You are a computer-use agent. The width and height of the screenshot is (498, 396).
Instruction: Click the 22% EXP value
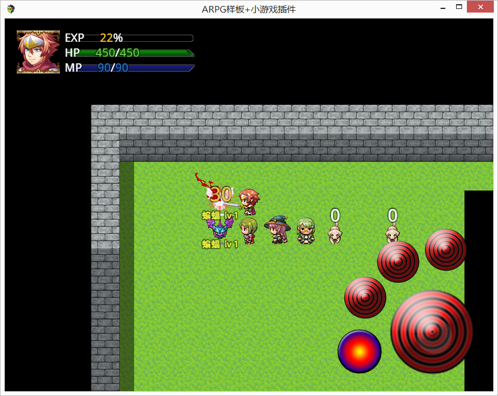111,38
